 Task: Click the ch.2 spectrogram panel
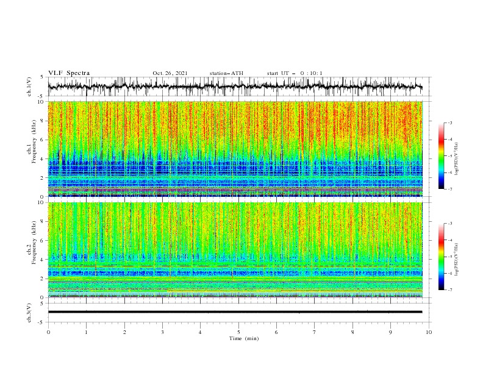pyautogui.click(x=235, y=250)
